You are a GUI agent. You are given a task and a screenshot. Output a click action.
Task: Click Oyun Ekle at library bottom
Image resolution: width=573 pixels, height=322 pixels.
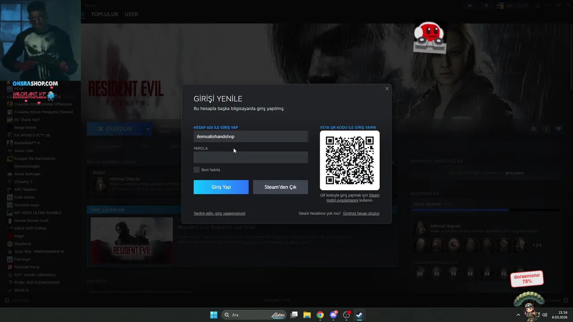click(x=17, y=301)
